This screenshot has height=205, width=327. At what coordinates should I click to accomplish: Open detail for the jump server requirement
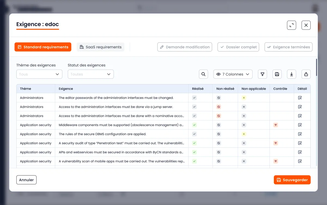(300, 107)
